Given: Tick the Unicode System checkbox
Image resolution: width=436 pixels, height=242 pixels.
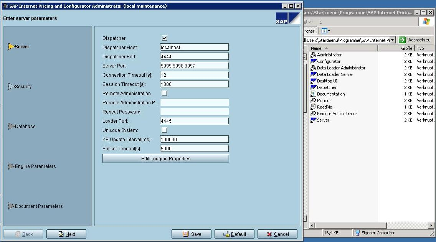Looking at the screenshot, I should (x=164, y=130).
